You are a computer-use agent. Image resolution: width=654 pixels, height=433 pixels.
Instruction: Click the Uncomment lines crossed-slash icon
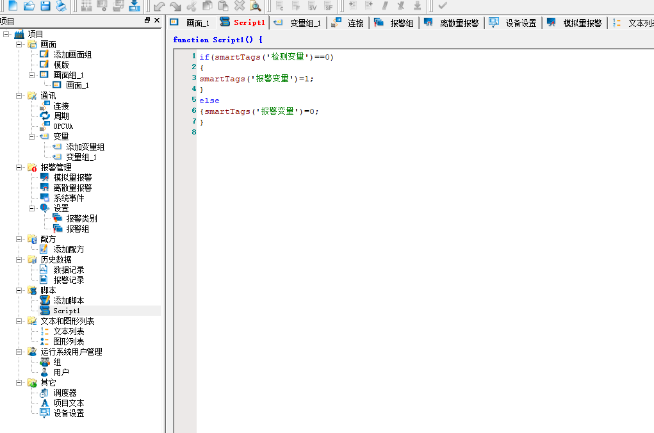pos(401,6)
